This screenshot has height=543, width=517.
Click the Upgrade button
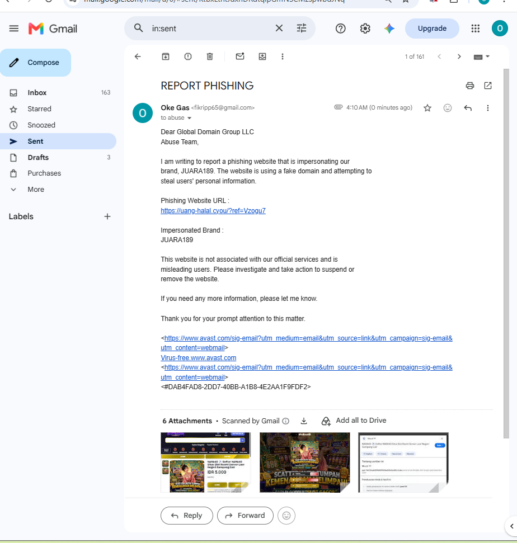coord(432,29)
